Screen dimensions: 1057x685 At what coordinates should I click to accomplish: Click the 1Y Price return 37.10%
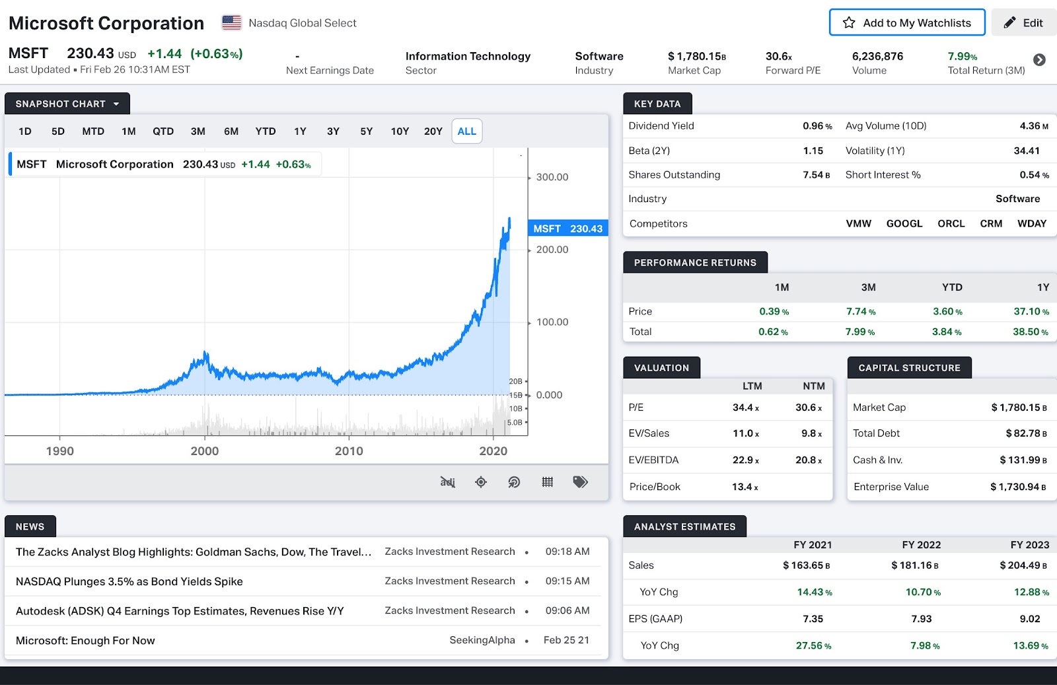pos(1031,312)
